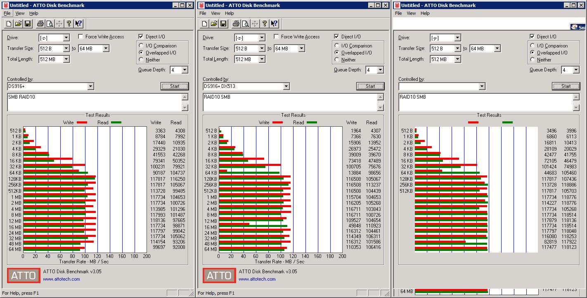Open Help menu in left DS916+ window
The image size is (587, 298).
coord(34,13)
